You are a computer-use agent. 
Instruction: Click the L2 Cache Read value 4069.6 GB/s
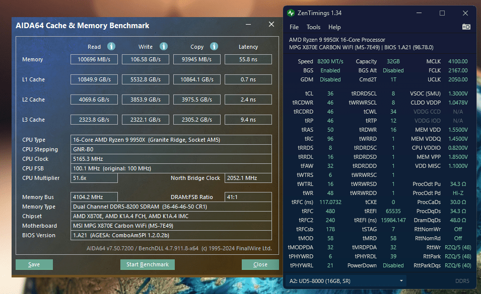pyautogui.click(x=94, y=100)
